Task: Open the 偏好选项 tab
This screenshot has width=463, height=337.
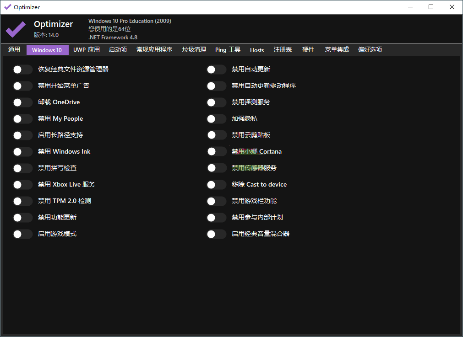Action: coord(370,49)
